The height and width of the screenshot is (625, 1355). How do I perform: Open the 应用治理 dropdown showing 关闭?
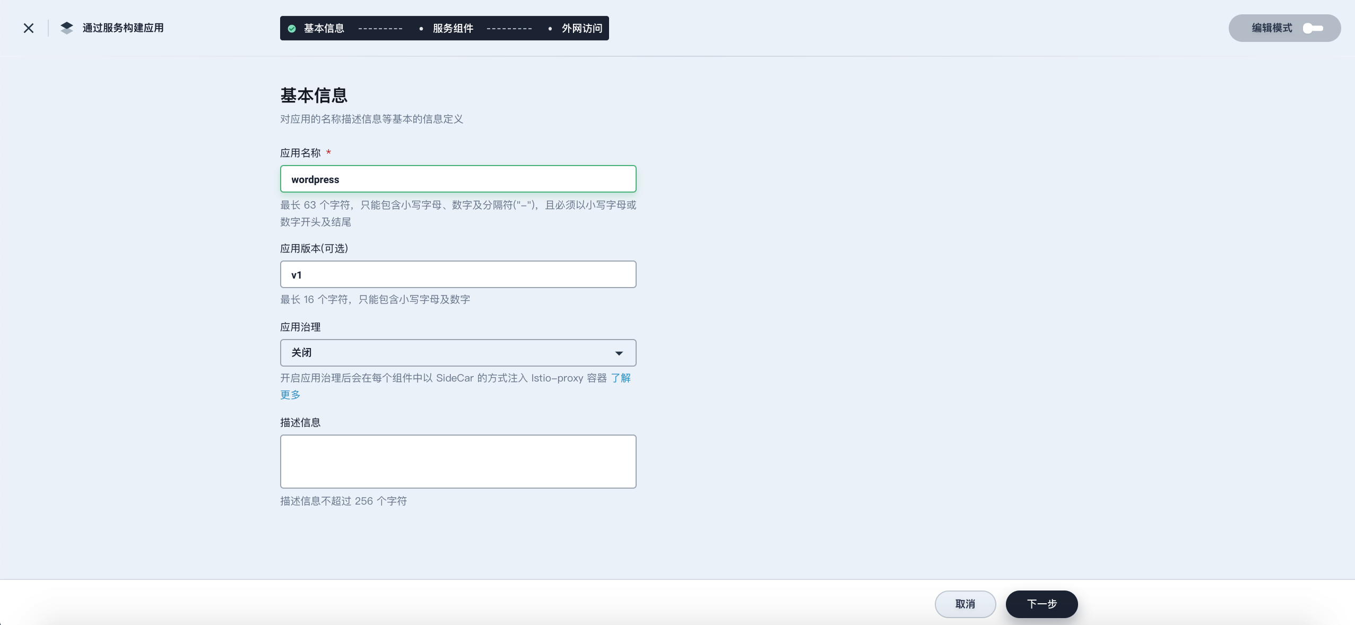pyautogui.click(x=457, y=353)
